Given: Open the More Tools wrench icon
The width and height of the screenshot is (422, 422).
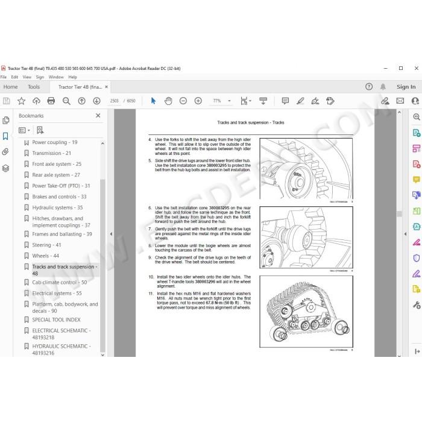Looking at the screenshot, I should [x=417, y=305].
